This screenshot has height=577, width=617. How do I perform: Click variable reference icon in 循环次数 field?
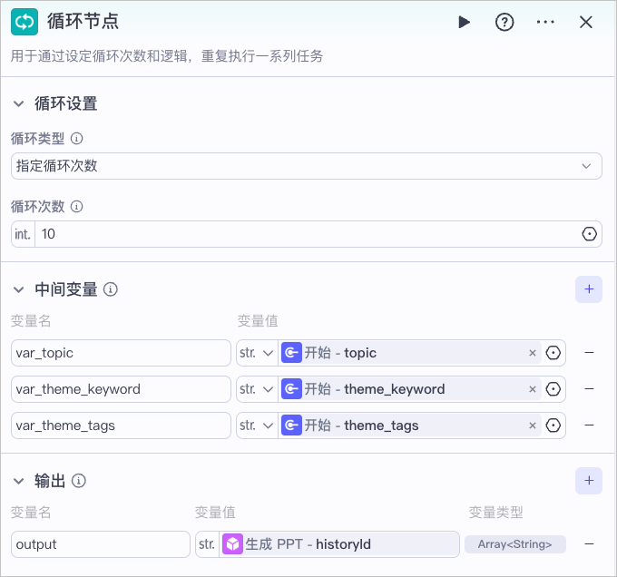tap(589, 234)
